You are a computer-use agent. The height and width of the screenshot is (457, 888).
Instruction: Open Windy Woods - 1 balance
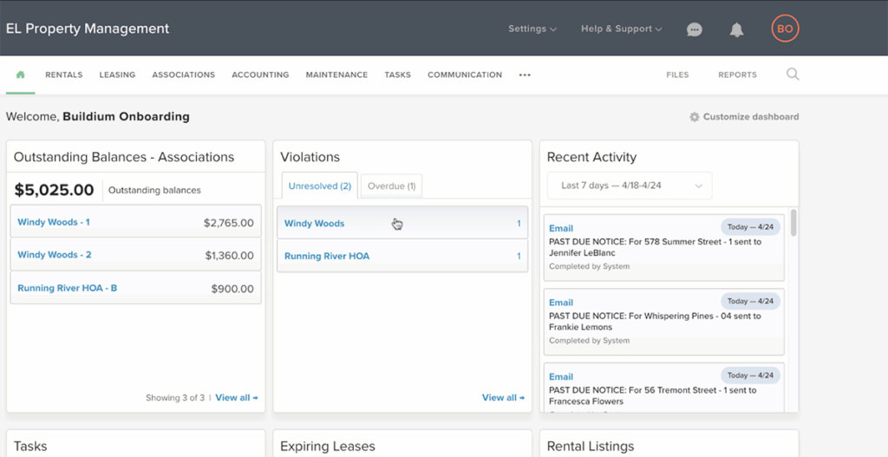54,223
